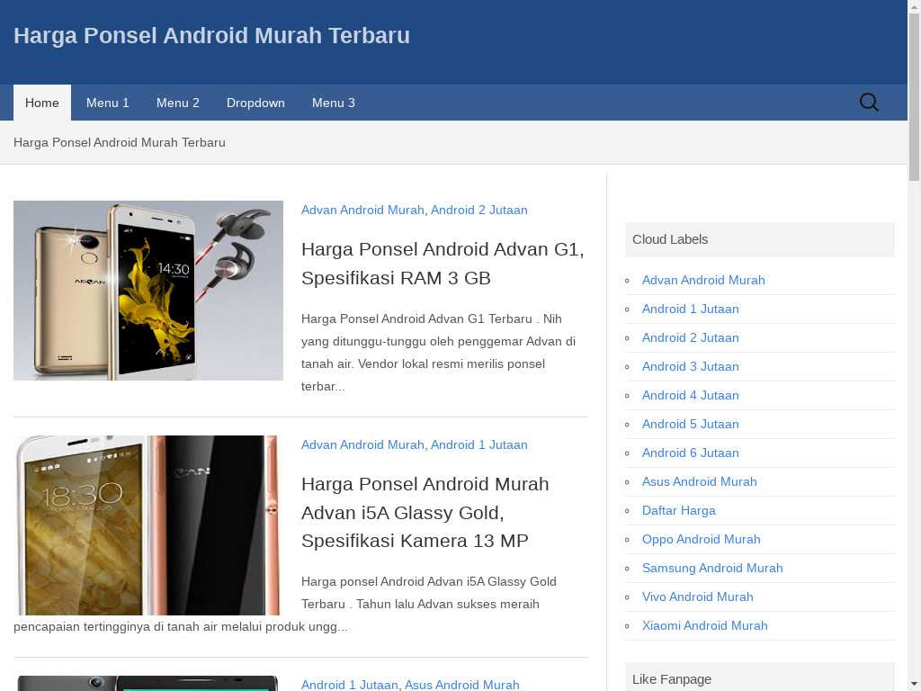Image resolution: width=921 pixels, height=691 pixels.
Task: Open the Advan G1 phone thumbnail
Action: tap(148, 291)
